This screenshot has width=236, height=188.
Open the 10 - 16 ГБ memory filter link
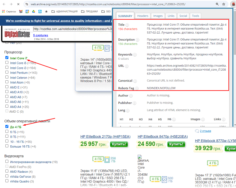click(17, 142)
